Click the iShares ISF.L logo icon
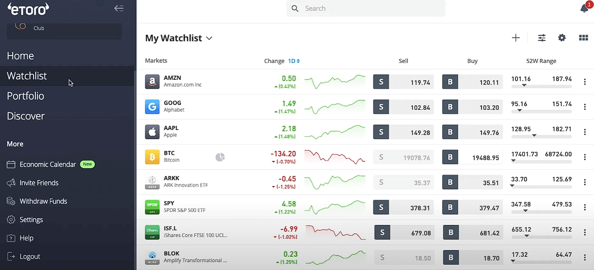This screenshot has height=270, width=594. pyautogui.click(x=152, y=232)
